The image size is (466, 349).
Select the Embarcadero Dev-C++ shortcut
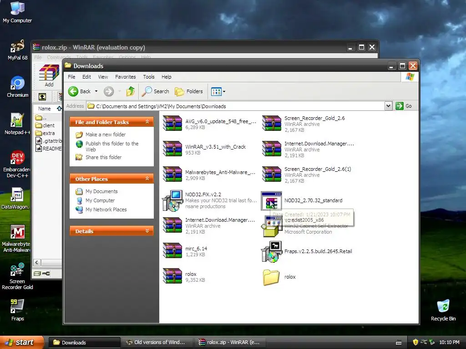pos(17,164)
